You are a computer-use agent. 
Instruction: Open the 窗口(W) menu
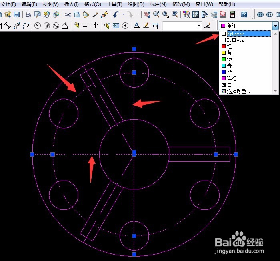coord(204,4)
